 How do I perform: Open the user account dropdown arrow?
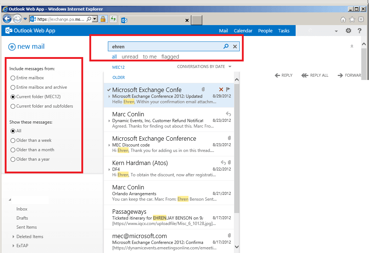coord(336,31)
